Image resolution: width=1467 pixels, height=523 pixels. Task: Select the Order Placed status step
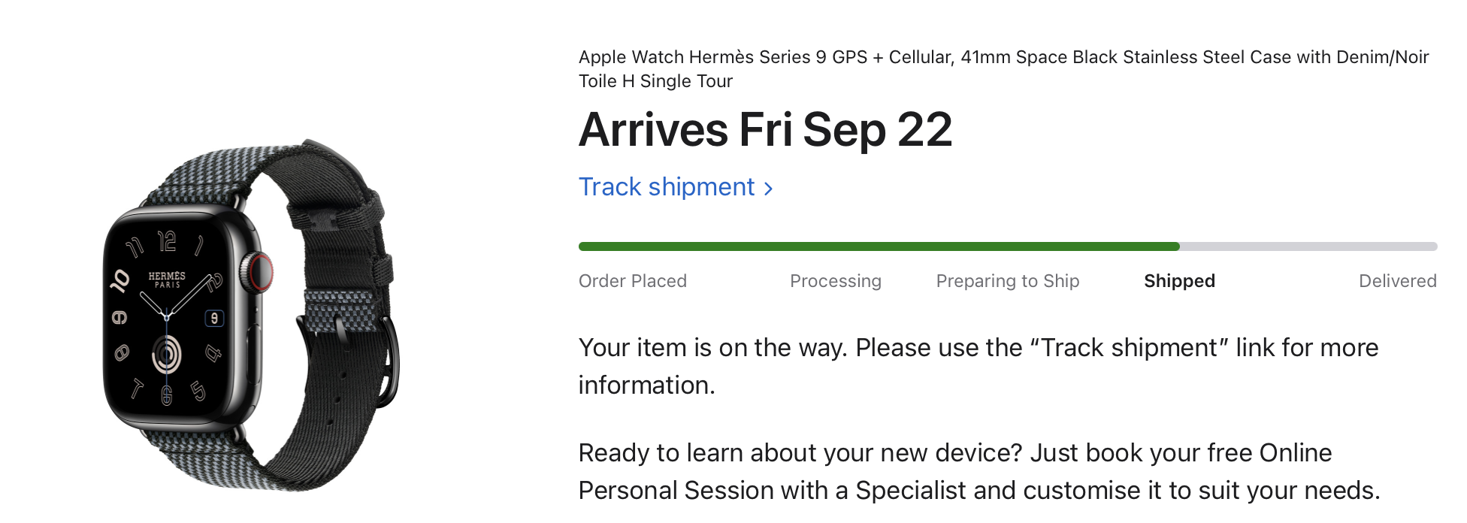633,281
